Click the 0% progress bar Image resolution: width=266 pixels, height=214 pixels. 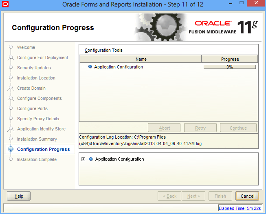tap(230, 67)
